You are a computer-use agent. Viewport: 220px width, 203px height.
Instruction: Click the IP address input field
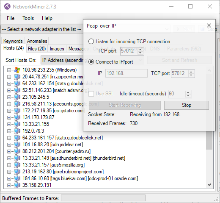tap(126, 73)
